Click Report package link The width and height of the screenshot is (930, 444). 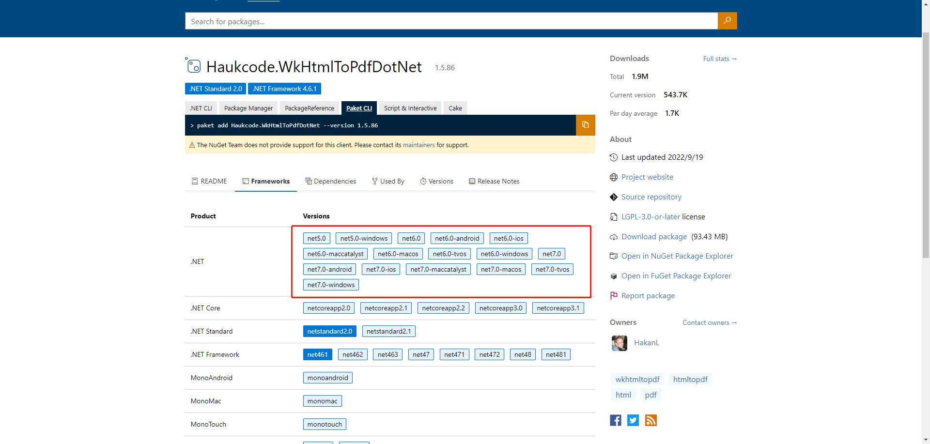pyautogui.click(x=648, y=296)
